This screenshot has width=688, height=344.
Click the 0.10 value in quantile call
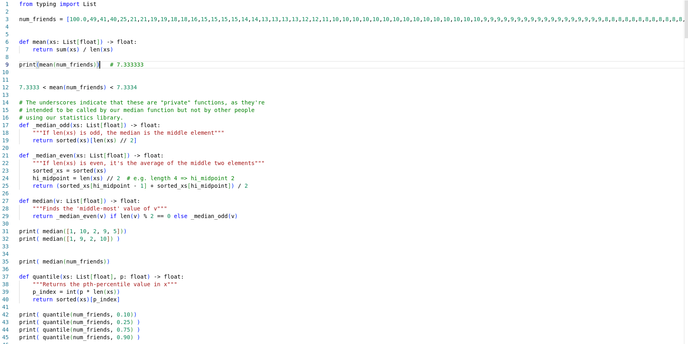[x=123, y=315]
